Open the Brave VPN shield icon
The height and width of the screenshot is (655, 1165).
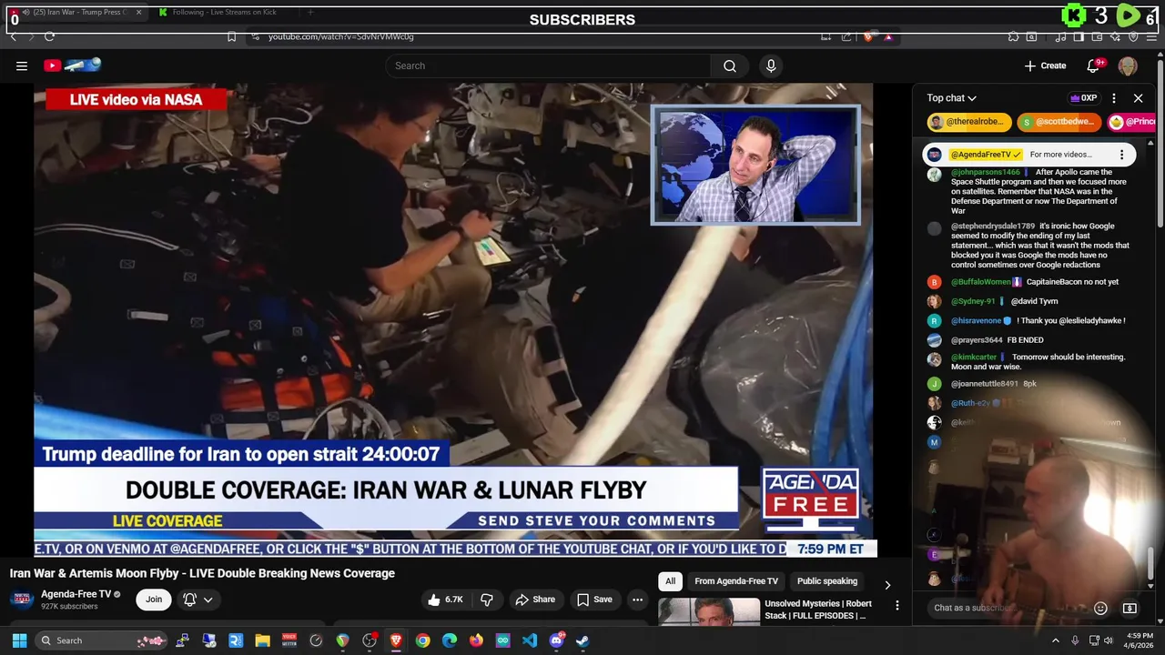(x=1133, y=36)
